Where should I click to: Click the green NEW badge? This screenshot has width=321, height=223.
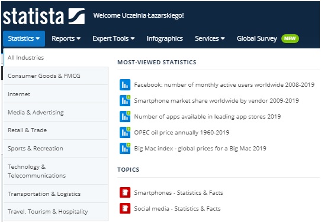(x=290, y=38)
